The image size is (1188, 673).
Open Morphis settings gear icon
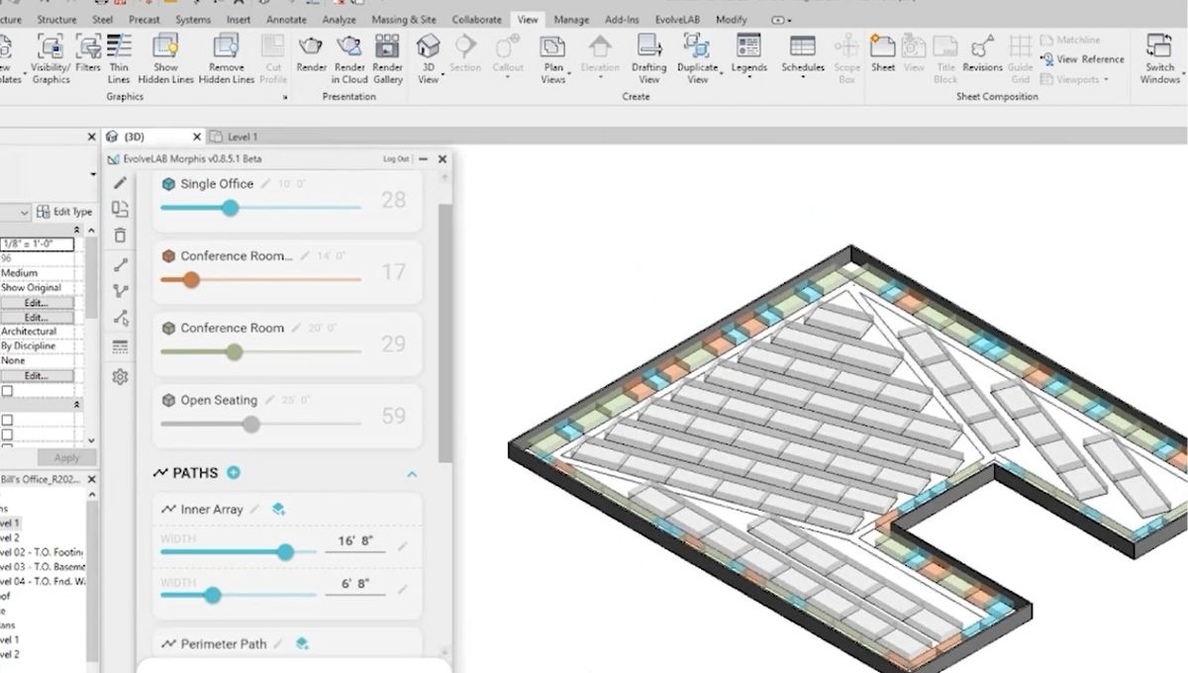(120, 377)
